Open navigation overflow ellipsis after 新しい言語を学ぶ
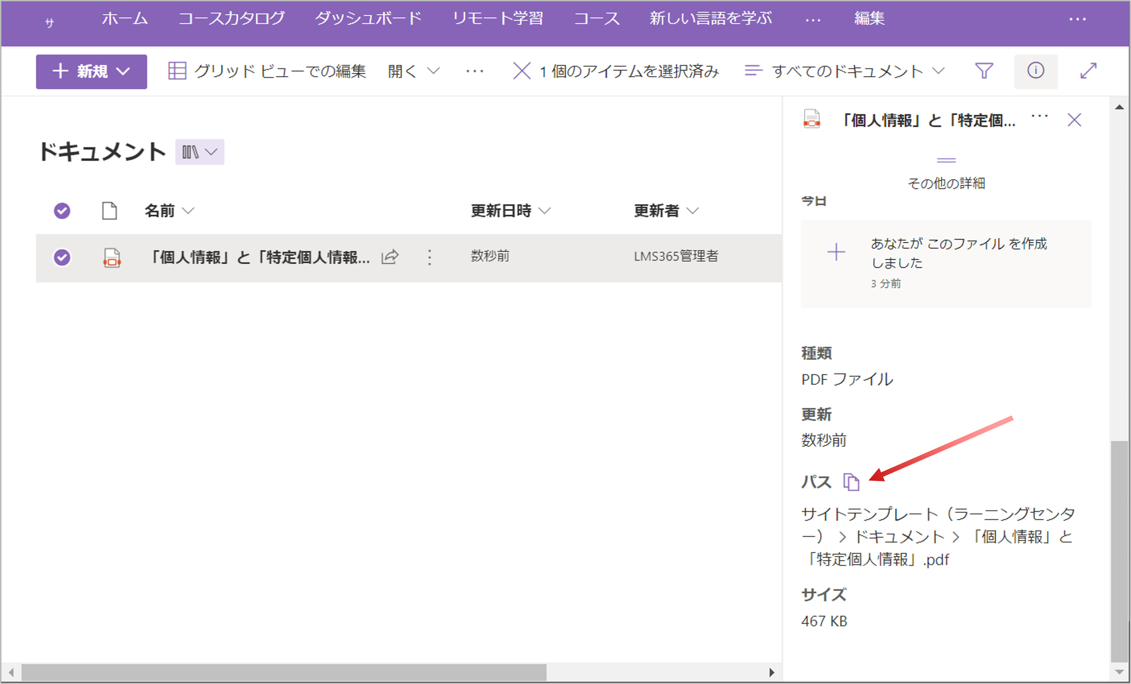The width and height of the screenshot is (1131, 684). click(x=813, y=20)
